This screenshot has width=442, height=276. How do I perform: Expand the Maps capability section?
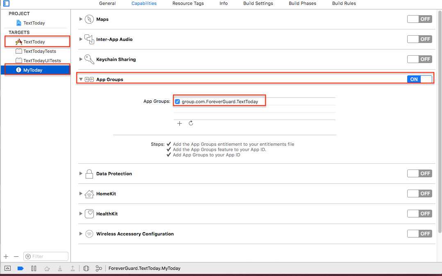point(81,19)
